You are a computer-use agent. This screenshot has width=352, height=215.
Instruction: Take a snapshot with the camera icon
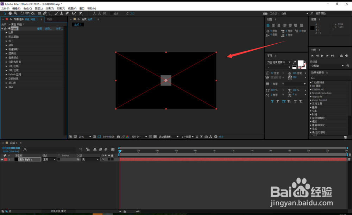[x=118, y=137]
